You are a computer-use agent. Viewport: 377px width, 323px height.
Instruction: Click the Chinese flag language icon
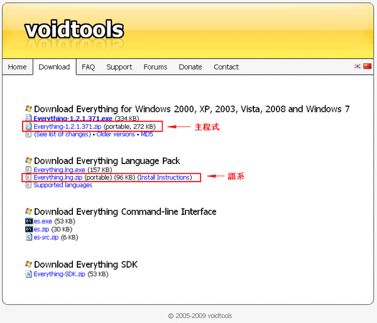tap(367, 66)
